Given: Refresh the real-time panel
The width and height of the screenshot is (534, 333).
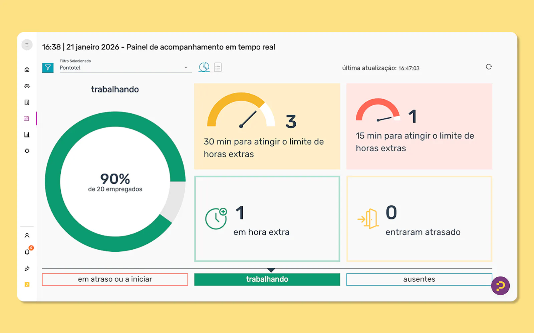Looking at the screenshot, I should point(489,67).
